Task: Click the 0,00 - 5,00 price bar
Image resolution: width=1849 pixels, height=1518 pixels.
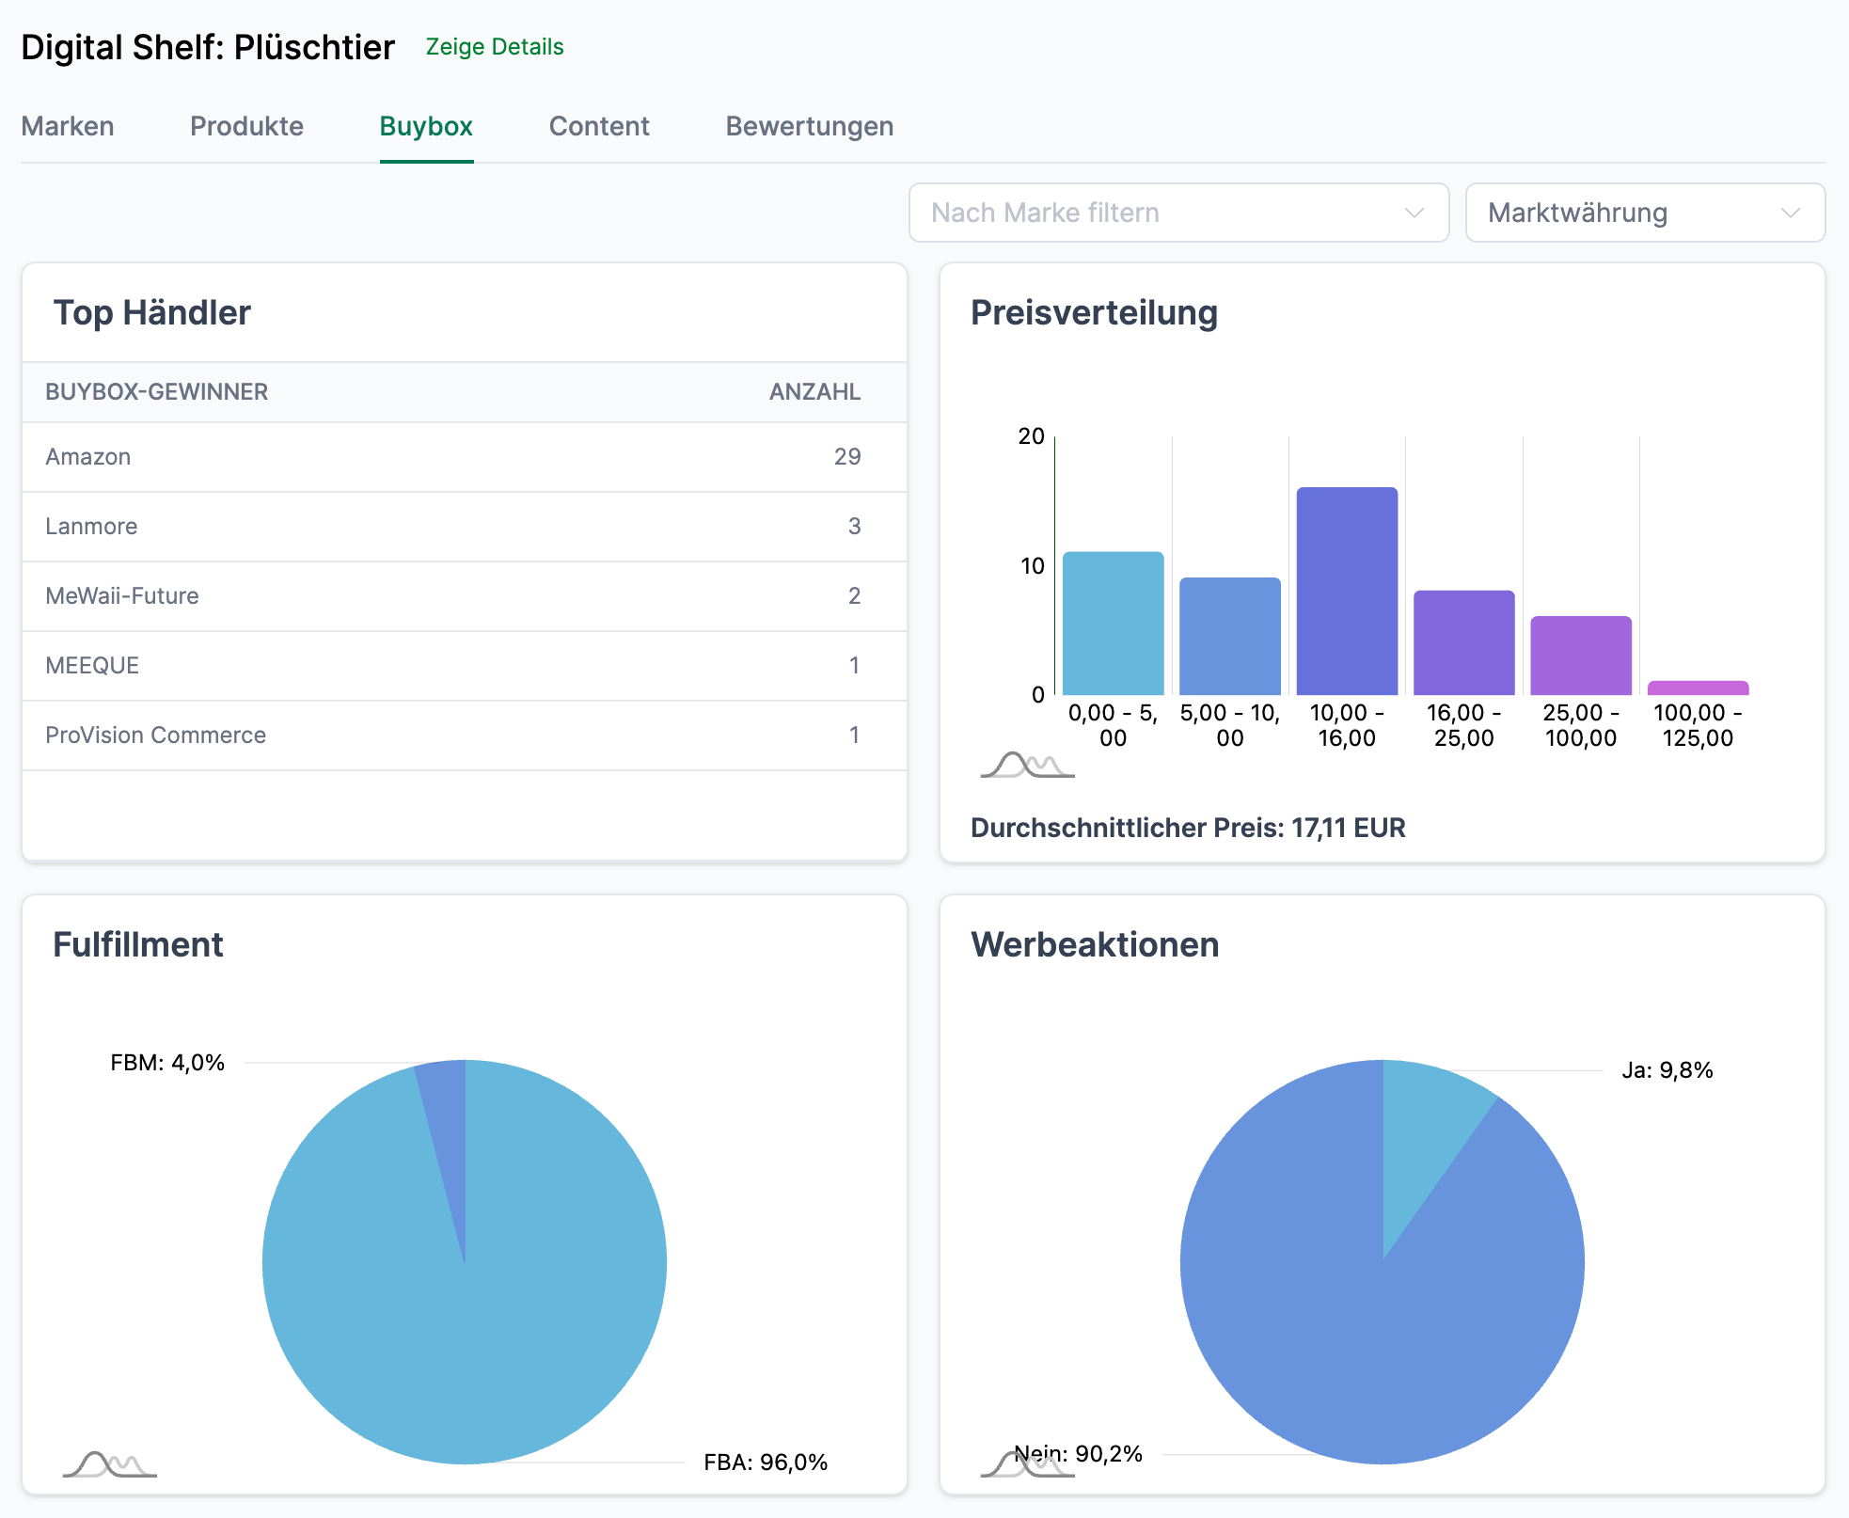Action: [1113, 625]
